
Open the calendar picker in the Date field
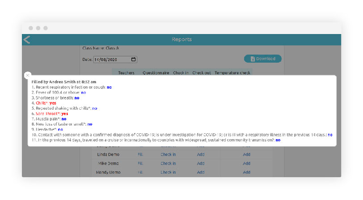(x=133, y=60)
